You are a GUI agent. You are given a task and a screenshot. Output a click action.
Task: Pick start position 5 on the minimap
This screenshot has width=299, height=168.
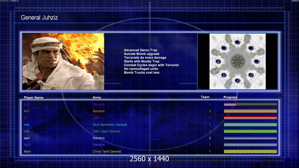click(224, 75)
